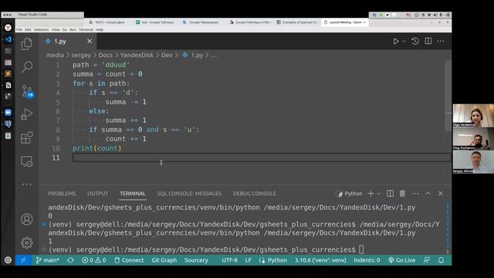
Task: Click Connect in the status bar
Action: click(x=129, y=260)
